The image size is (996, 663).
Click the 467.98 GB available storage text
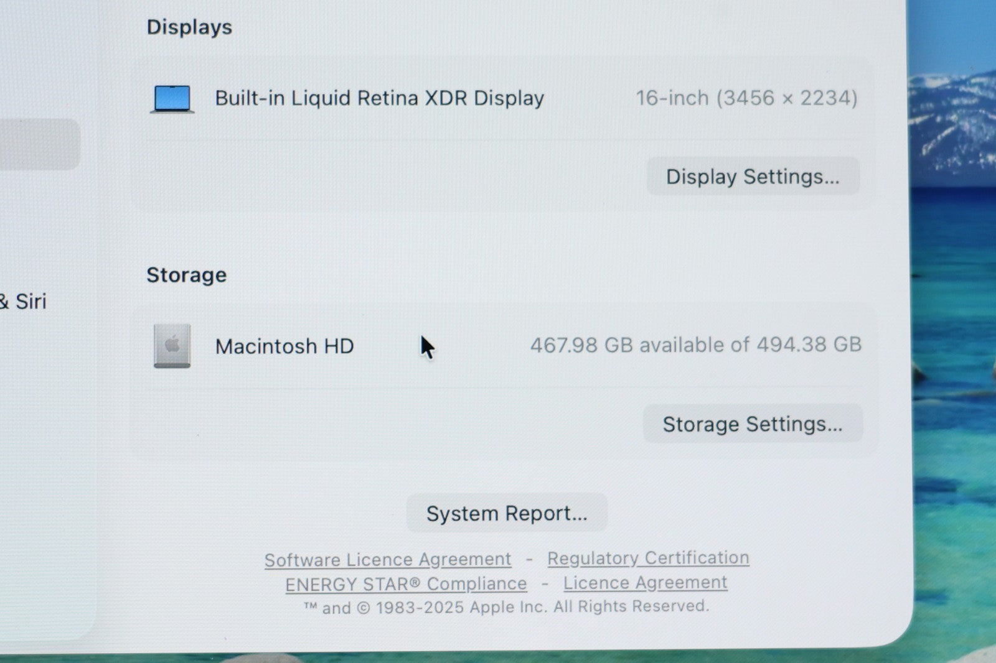[x=695, y=345]
